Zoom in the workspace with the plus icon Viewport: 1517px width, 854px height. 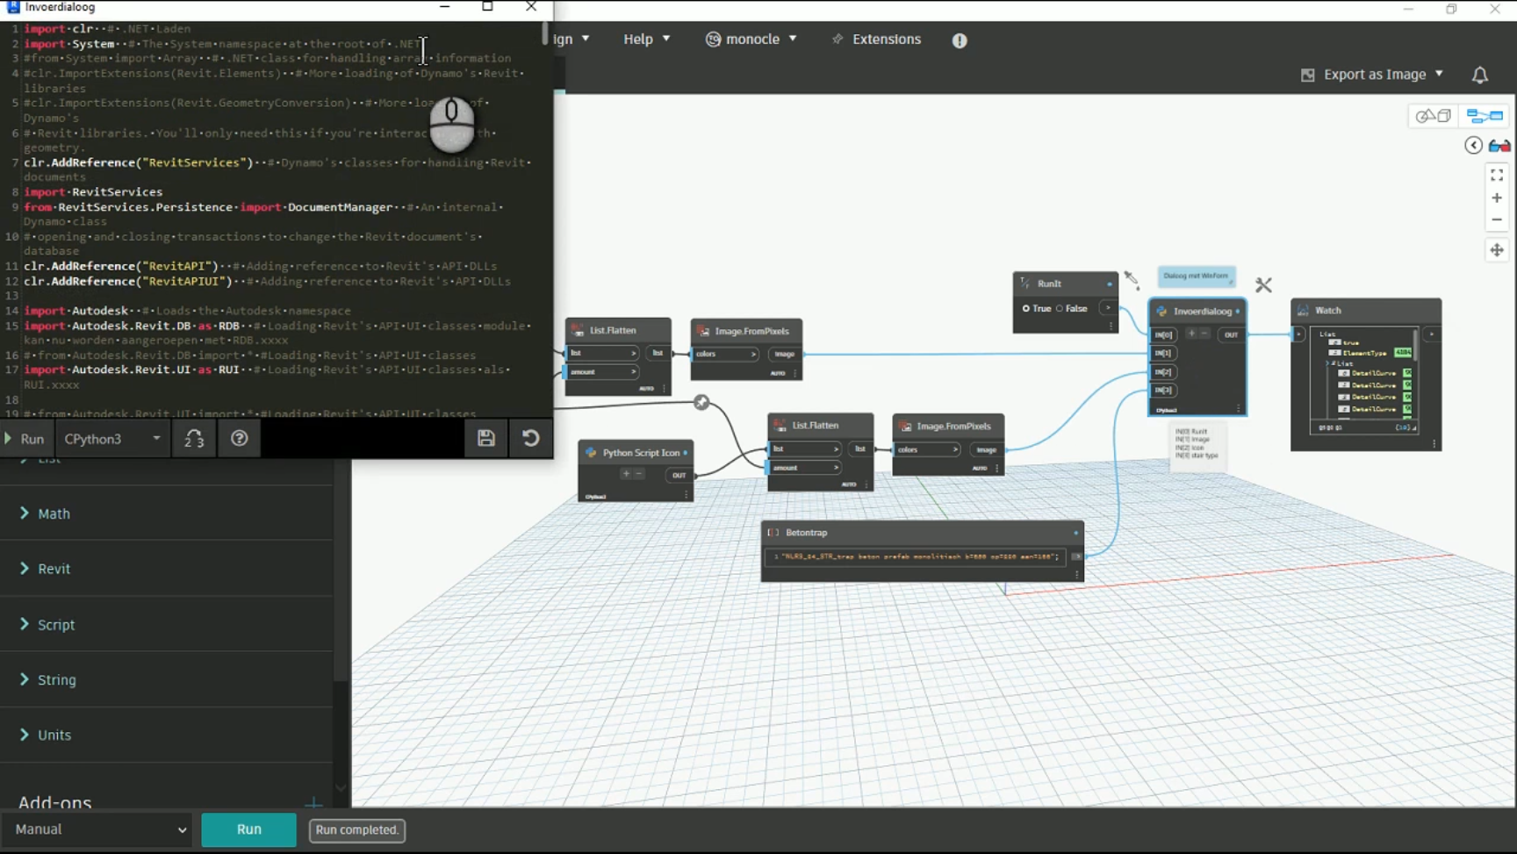[1497, 198]
